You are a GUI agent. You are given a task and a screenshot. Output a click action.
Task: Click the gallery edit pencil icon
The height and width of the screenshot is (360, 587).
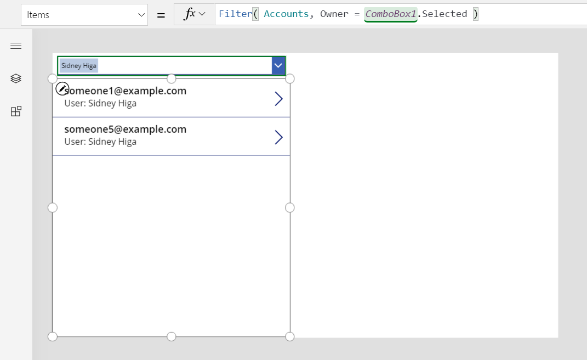click(x=62, y=89)
